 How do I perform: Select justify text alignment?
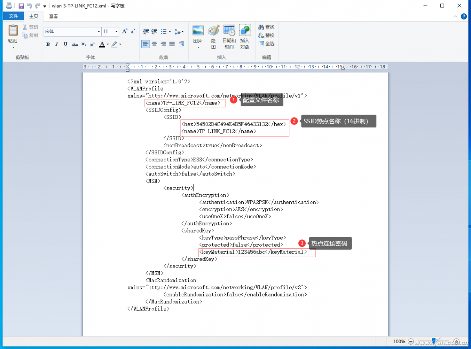point(172,44)
